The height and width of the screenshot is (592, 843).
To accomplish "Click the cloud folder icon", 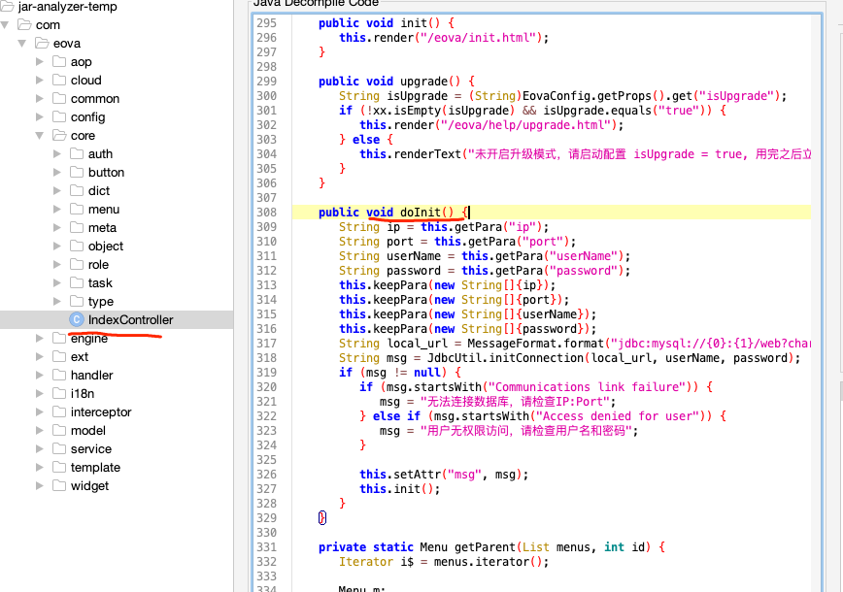I will (x=59, y=80).
